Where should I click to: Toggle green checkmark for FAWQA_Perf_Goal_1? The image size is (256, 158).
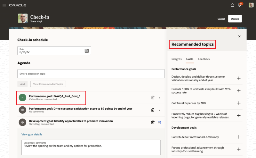(x=22, y=97)
